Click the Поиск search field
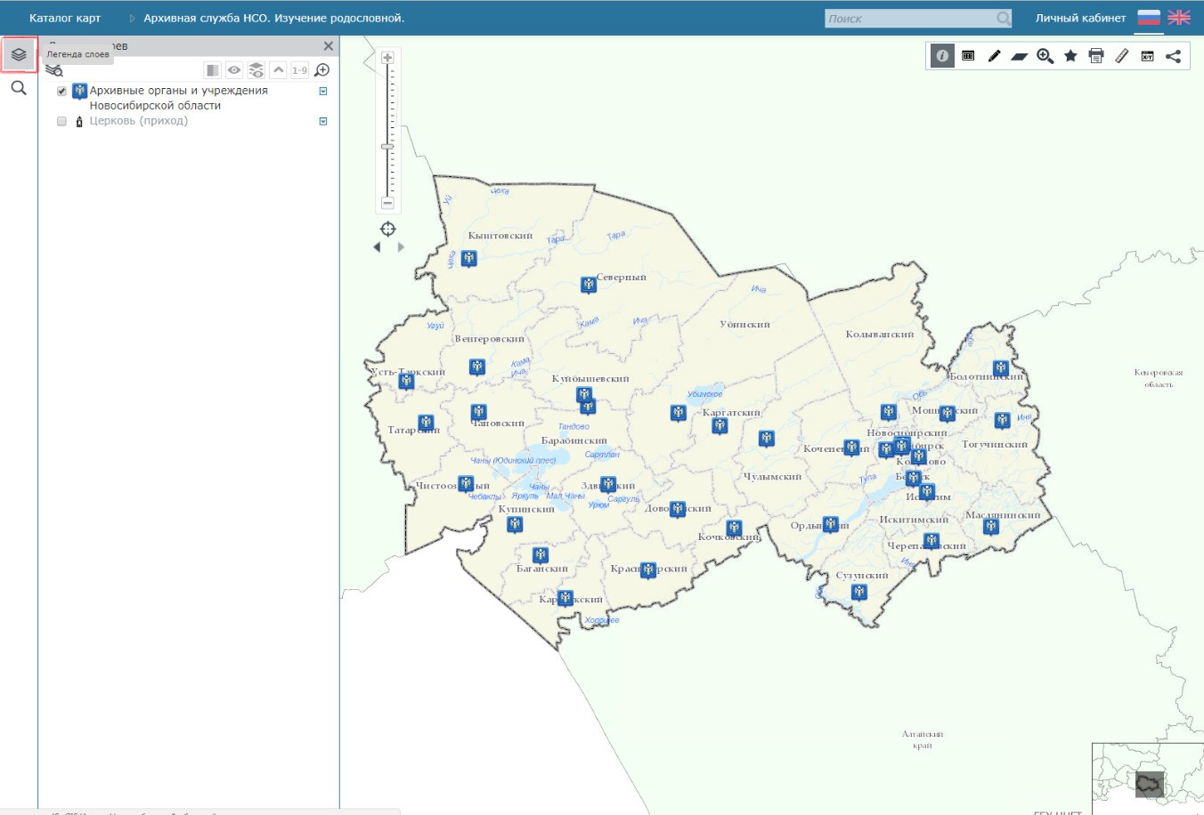The image size is (1204, 815). 910,19
